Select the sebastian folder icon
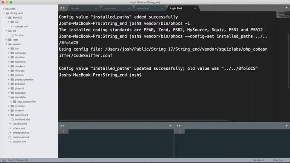 pos(12,93)
